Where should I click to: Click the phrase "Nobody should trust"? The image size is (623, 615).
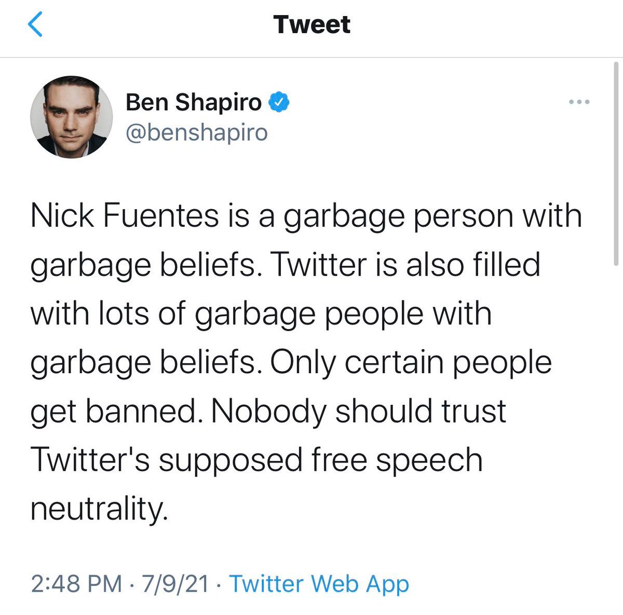pyautogui.click(x=358, y=411)
